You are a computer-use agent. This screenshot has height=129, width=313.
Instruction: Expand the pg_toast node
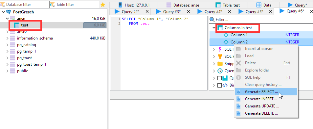click(7, 58)
